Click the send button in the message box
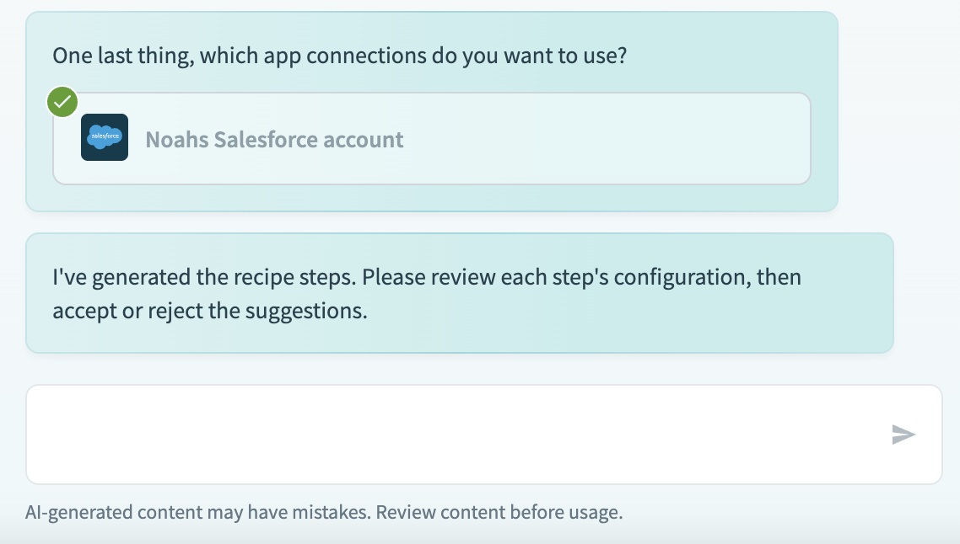This screenshot has height=544, width=960. [903, 435]
